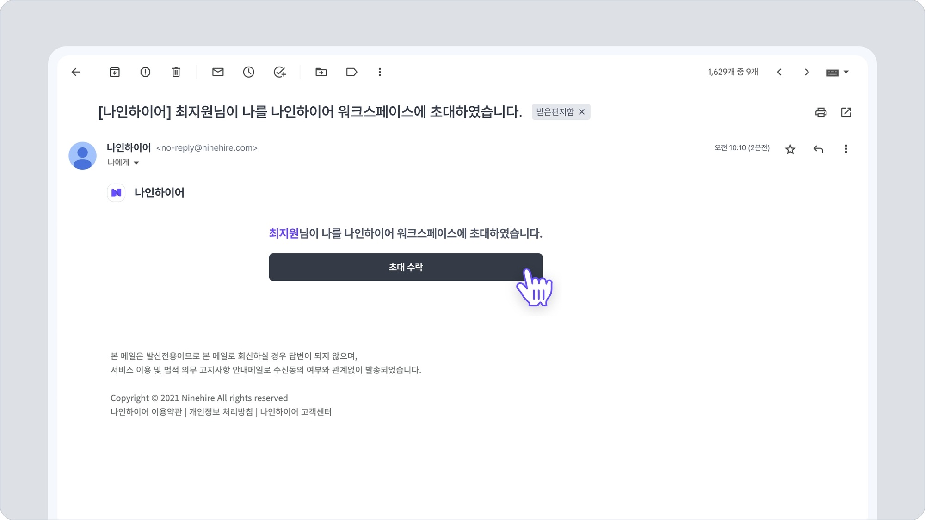Go to older email arrow
The height and width of the screenshot is (520, 925).
[x=807, y=72]
